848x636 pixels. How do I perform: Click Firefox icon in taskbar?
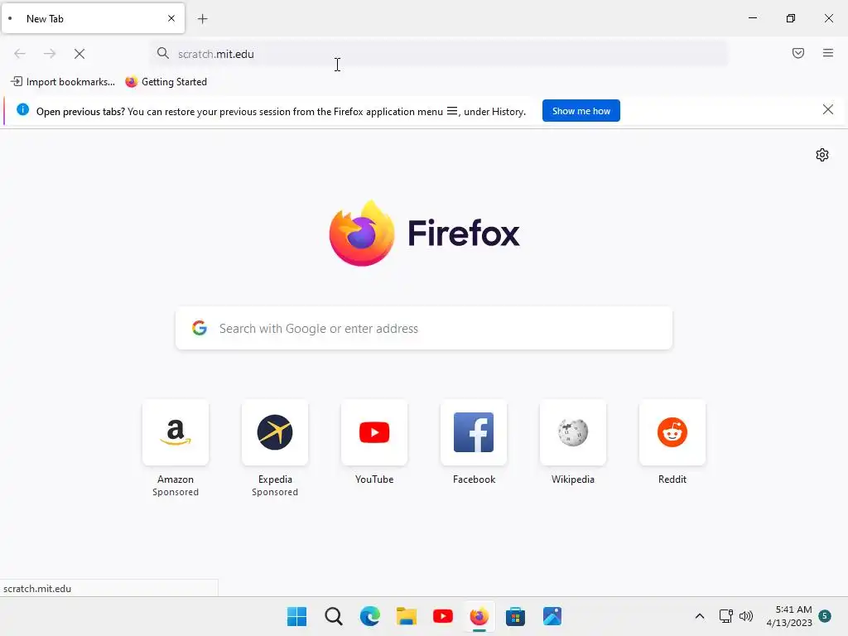point(479,616)
